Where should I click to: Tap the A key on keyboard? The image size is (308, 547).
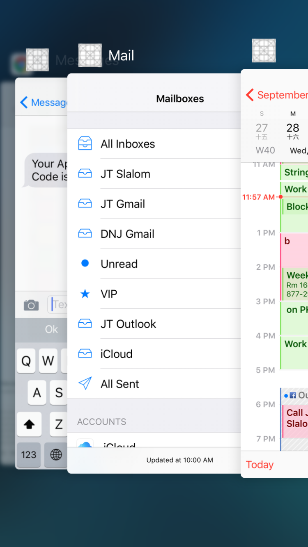37,392
